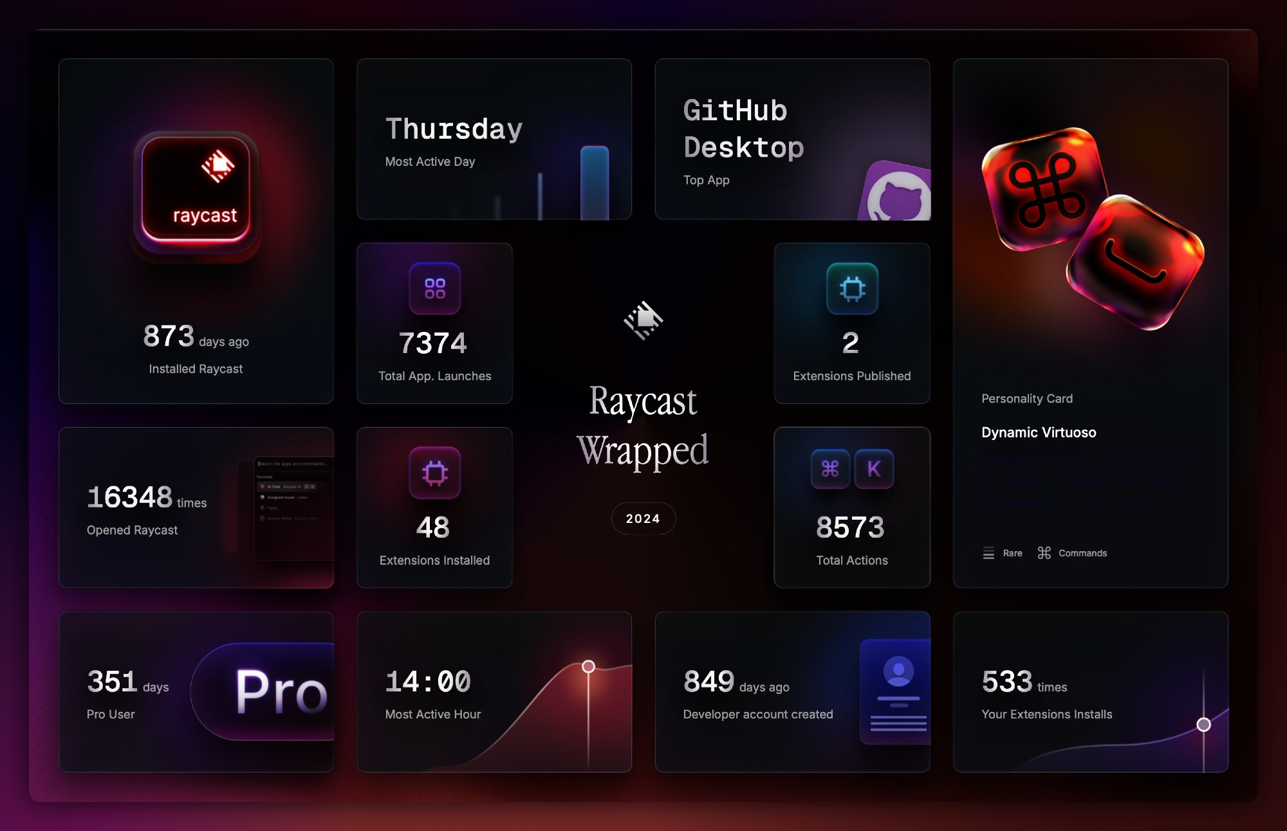Click the developer account ID card icon
Image resolution: width=1287 pixels, height=831 pixels.
click(x=897, y=691)
